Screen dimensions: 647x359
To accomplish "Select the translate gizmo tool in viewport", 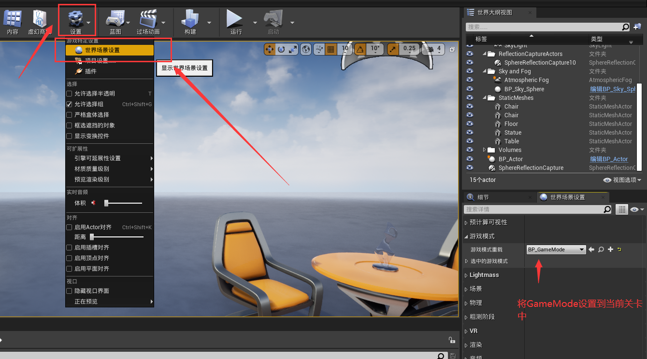I will (x=270, y=49).
